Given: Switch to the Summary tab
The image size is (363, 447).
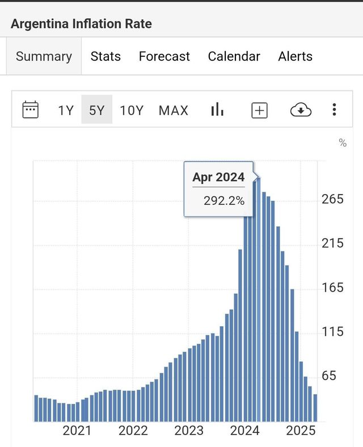Looking at the screenshot, I should point(44,57).
